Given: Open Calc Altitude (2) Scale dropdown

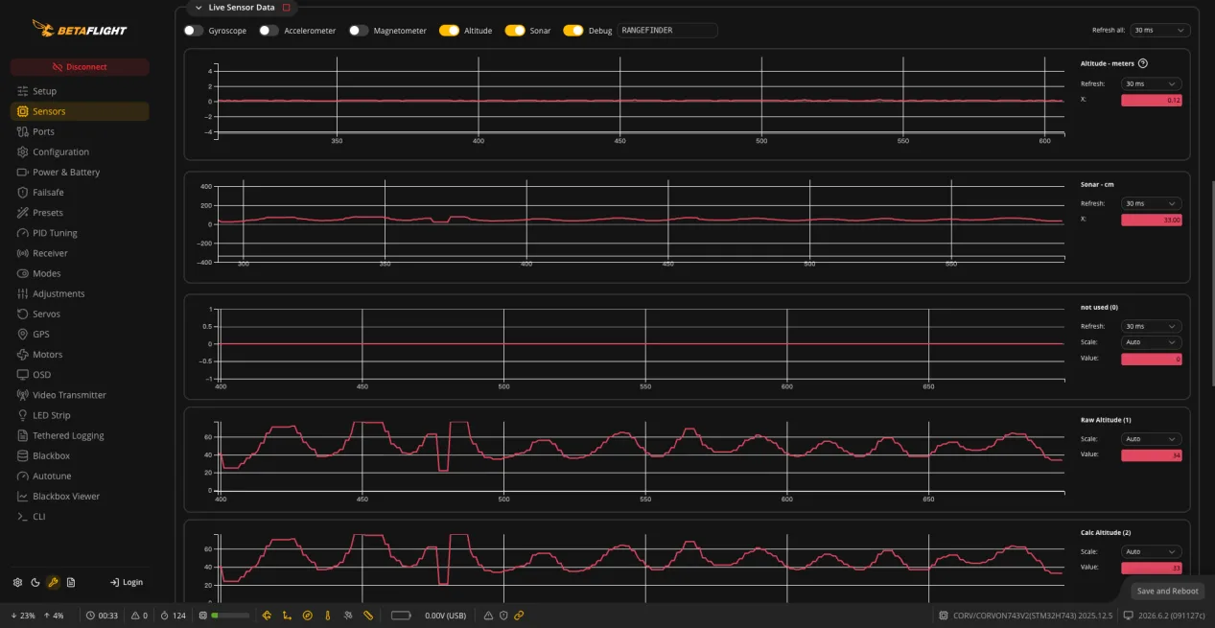Looking at the screenshot, I should click(x=1152, y=551).
